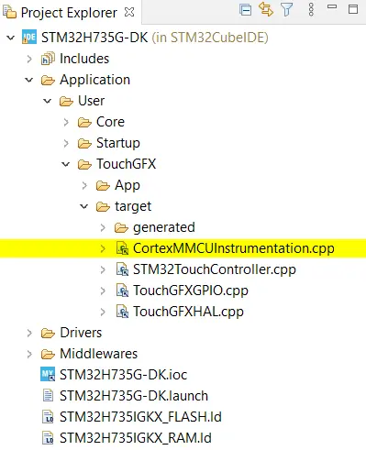The image size is (366, 450).
Task: Open the filter funnel icon
Action: coord(287,9)
